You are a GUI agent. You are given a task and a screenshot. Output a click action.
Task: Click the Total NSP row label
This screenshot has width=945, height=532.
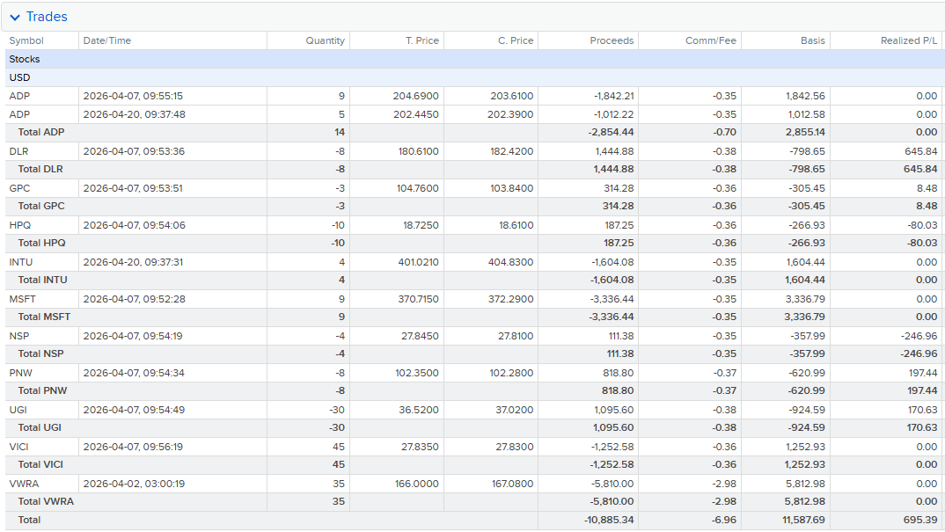pos(41,353)
